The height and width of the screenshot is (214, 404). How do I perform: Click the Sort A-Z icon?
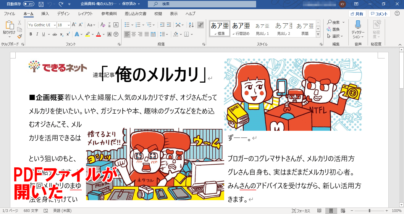(191, 25)
